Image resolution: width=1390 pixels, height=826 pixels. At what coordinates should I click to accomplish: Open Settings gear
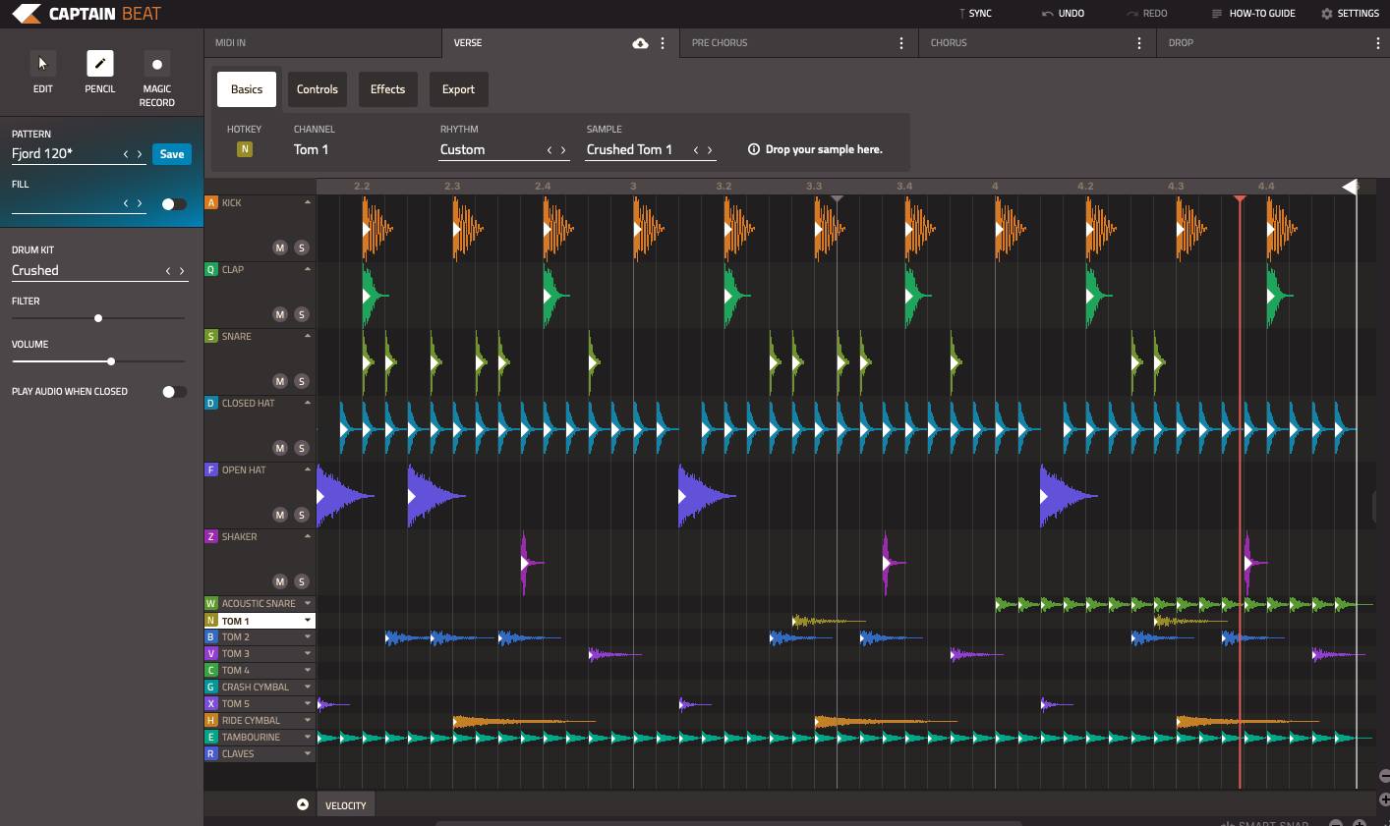click(1327, 14)
